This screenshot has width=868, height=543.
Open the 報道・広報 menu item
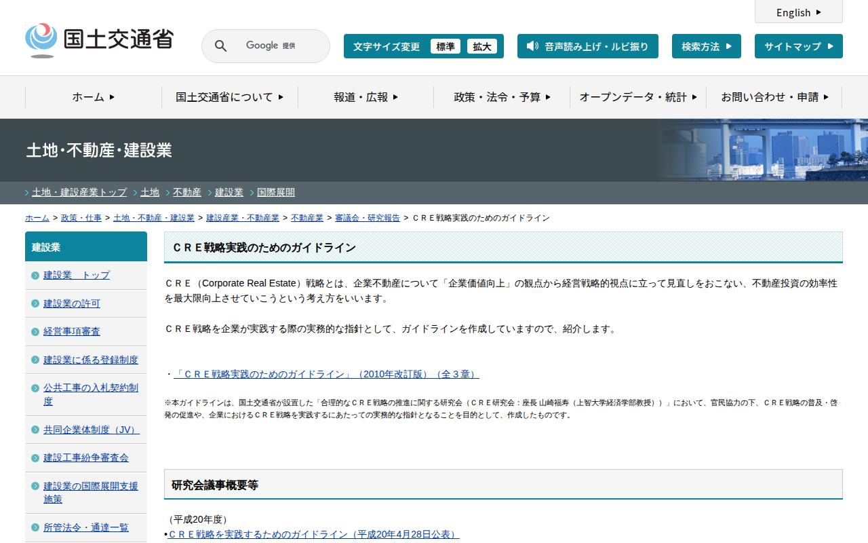pos(366,97)
